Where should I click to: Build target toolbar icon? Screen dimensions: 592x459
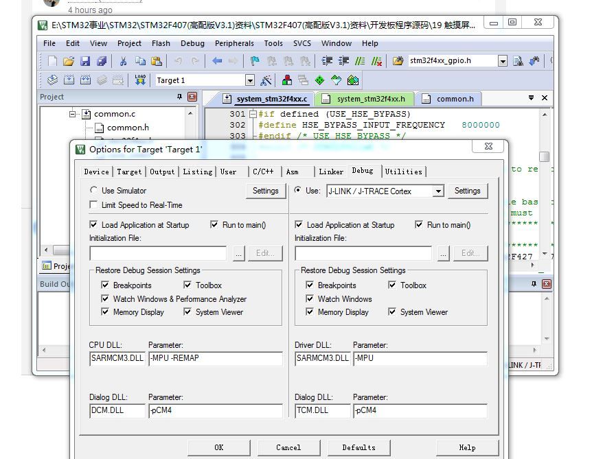click(69, 80)
